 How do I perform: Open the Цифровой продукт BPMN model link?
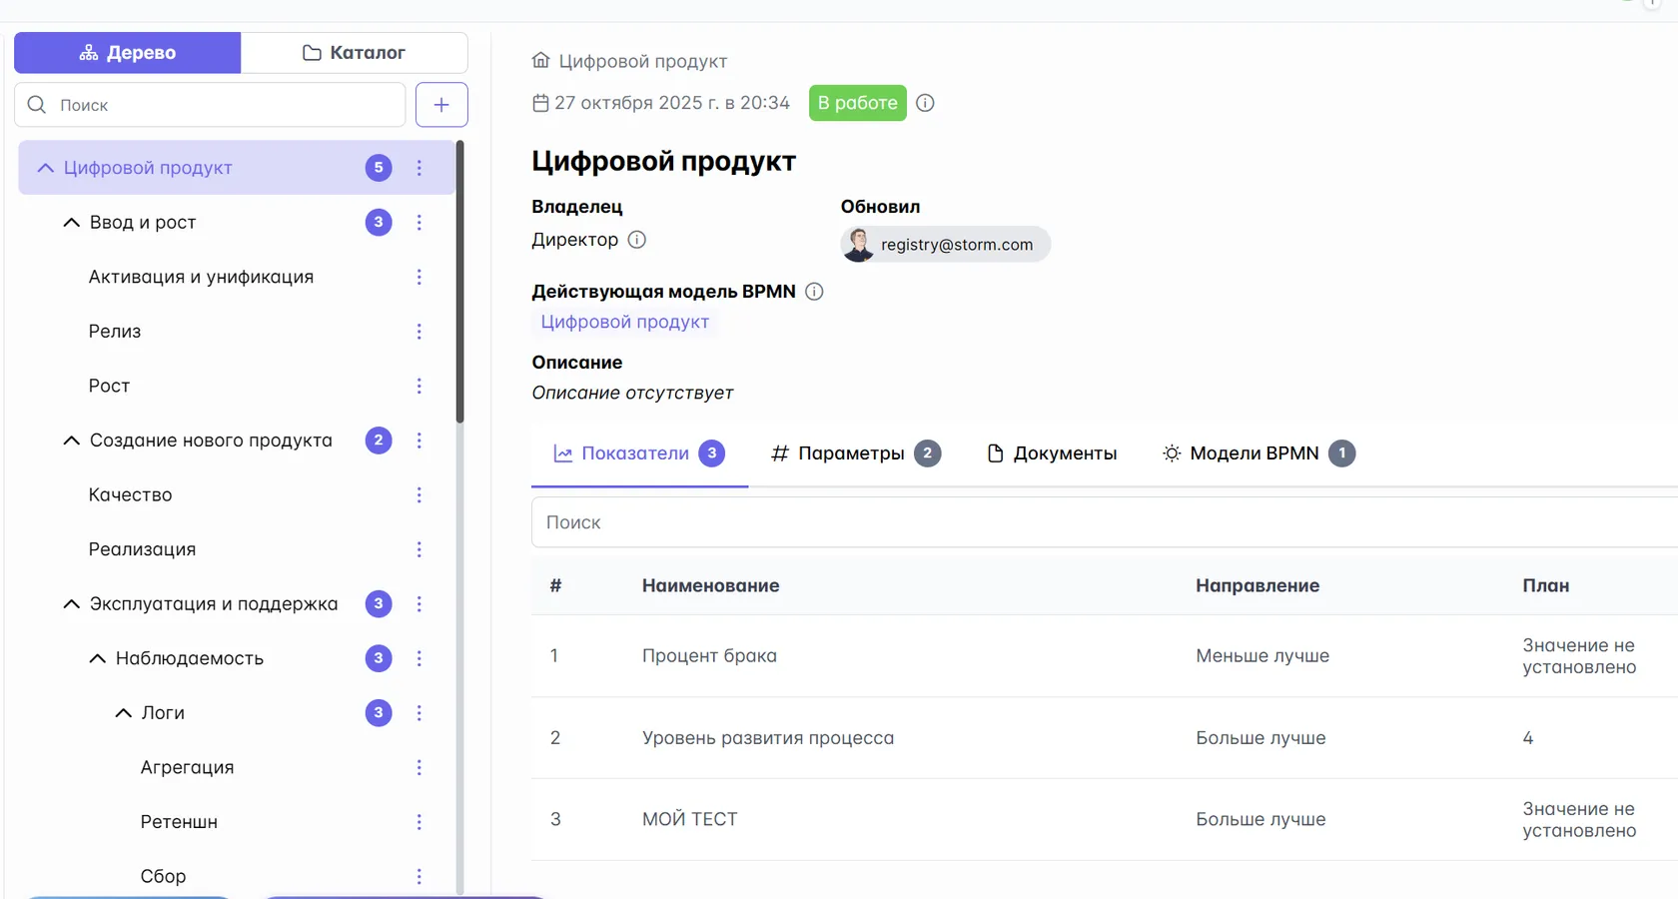[624, 322]
